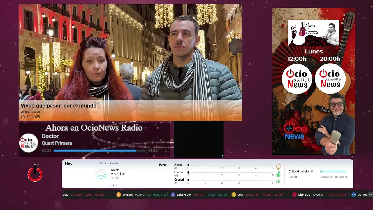Click the rain probability umbrella icon
This screenshot has height=210, width=373.
pyautogui.click(x=112, y=178)
